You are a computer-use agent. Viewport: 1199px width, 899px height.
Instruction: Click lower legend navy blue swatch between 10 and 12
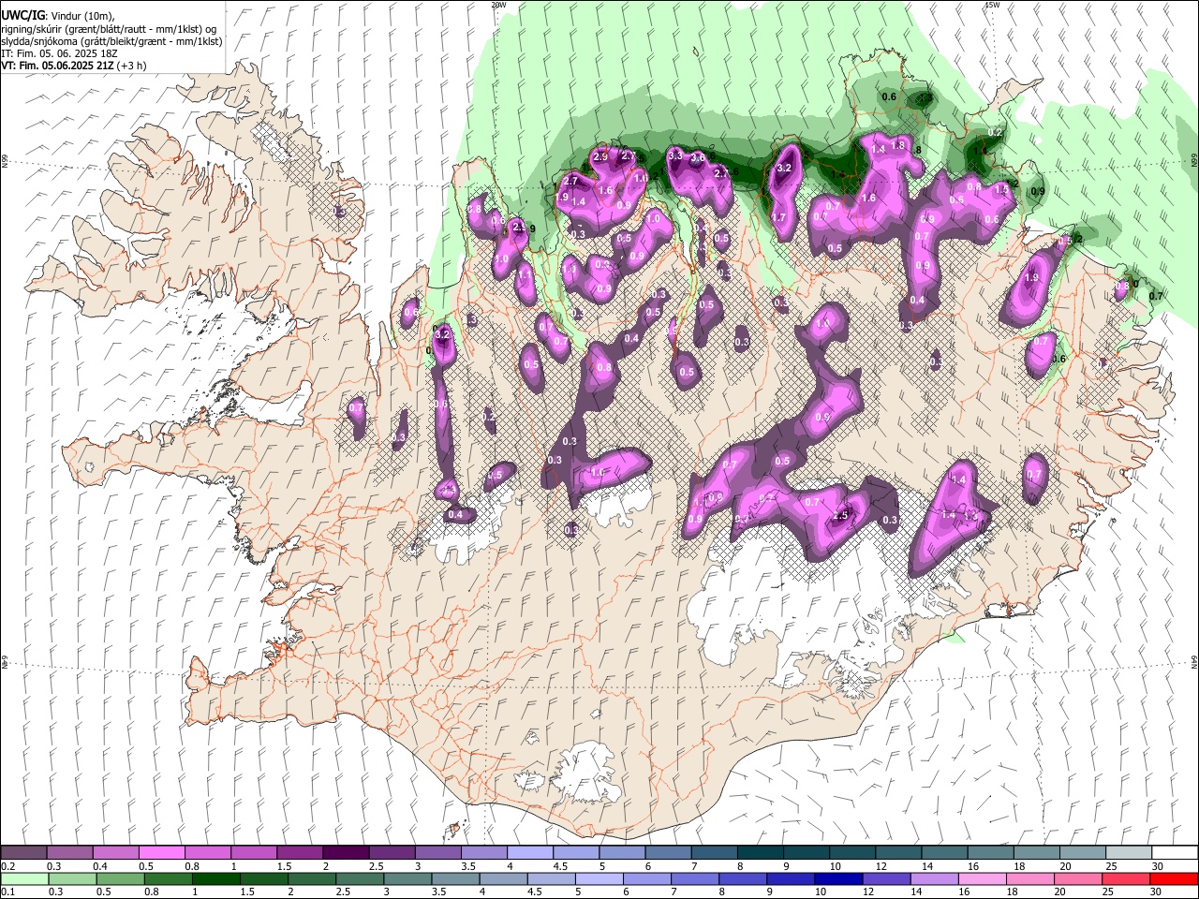[837, 878]
